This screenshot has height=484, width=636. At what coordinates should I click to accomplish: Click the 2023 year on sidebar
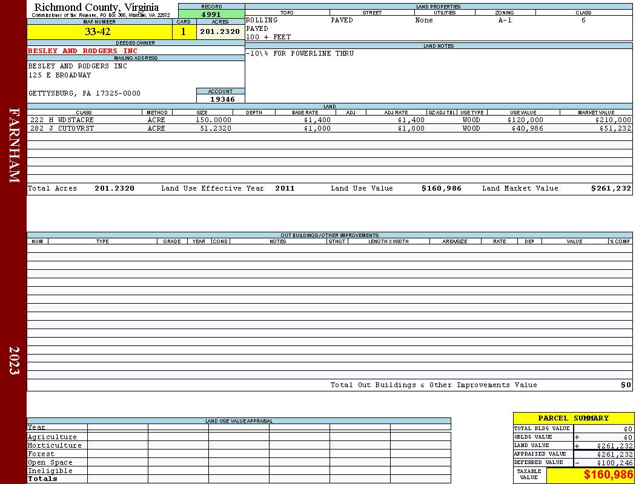pyautogui.click(x=14, y=361)
